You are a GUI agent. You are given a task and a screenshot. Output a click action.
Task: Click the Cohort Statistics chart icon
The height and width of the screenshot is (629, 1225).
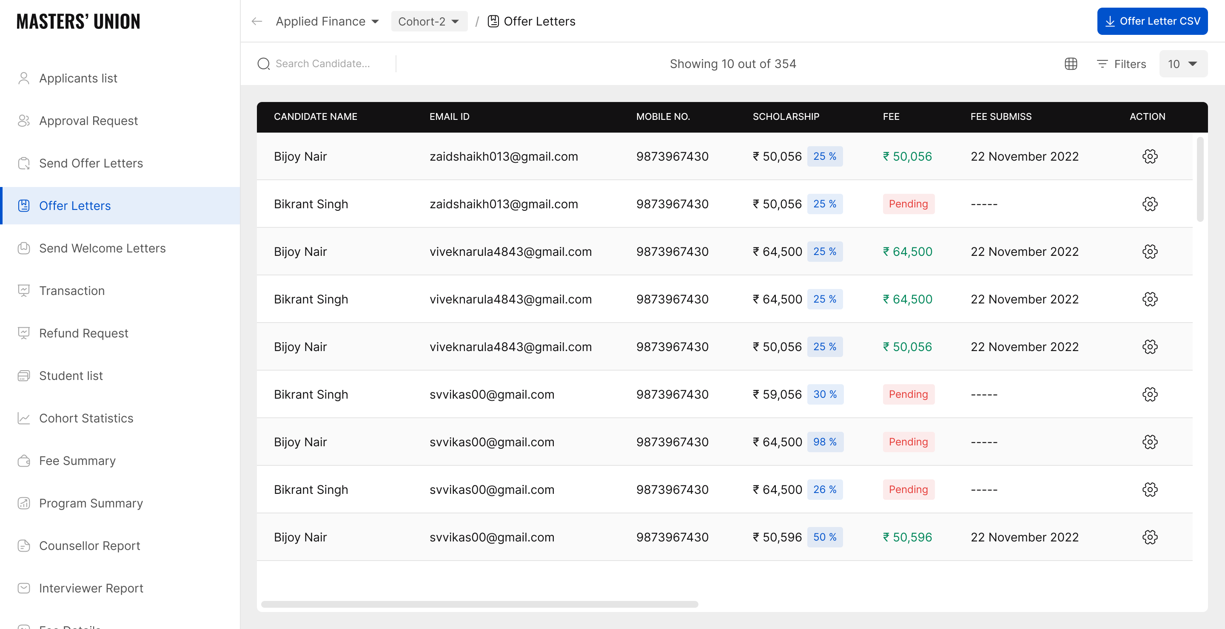[24, 418]
